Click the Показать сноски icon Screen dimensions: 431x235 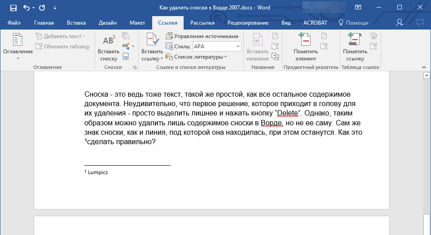pos(126,56)
